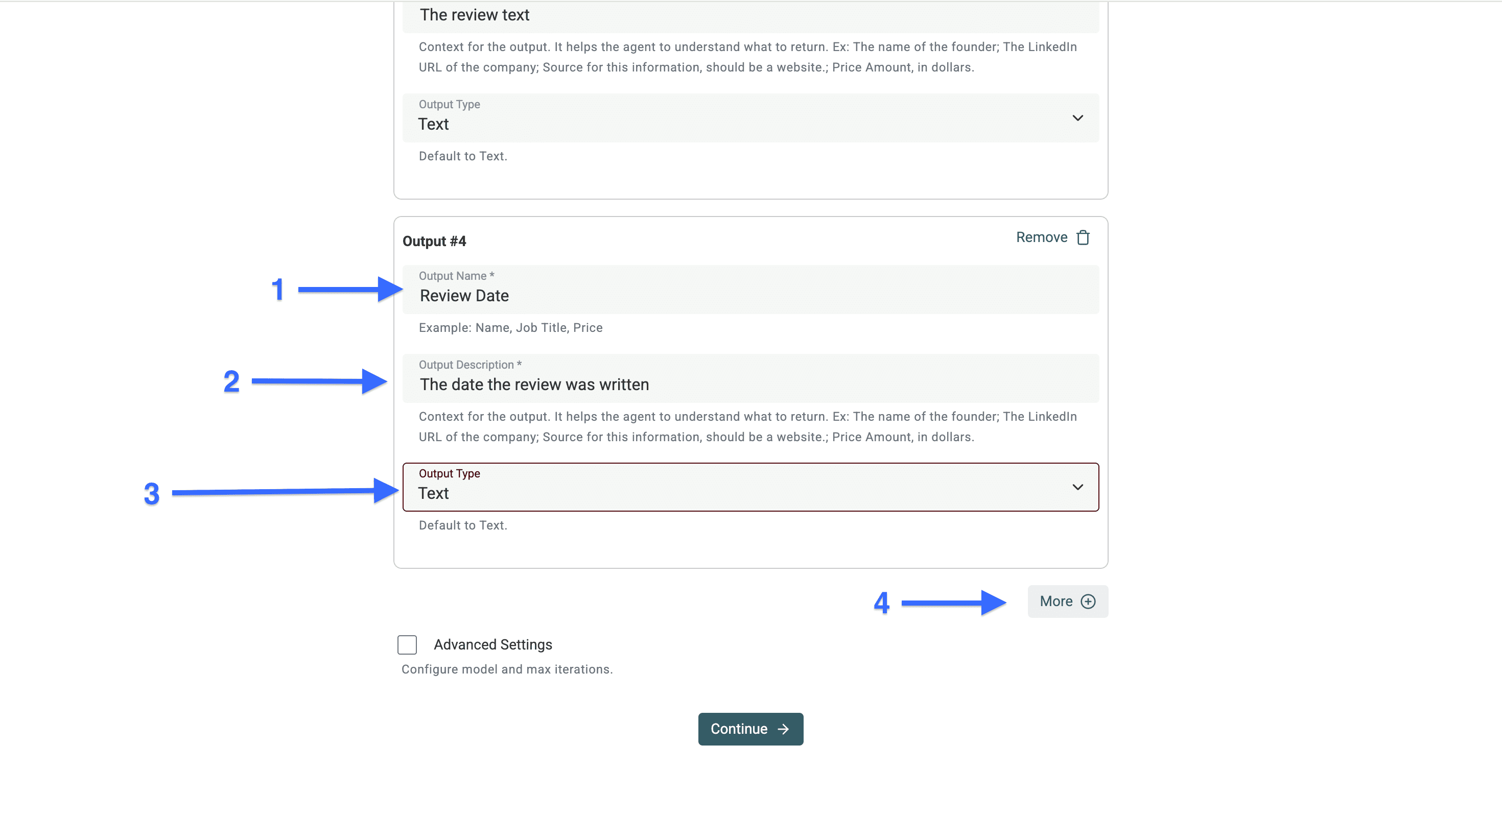
Task: Remove Output #4 using the Remove link
Action: (1041, 238)
